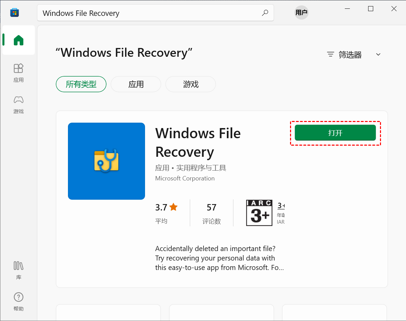
Task: Click the 筛选器 filter icon
Action: [x=331, y=54]
